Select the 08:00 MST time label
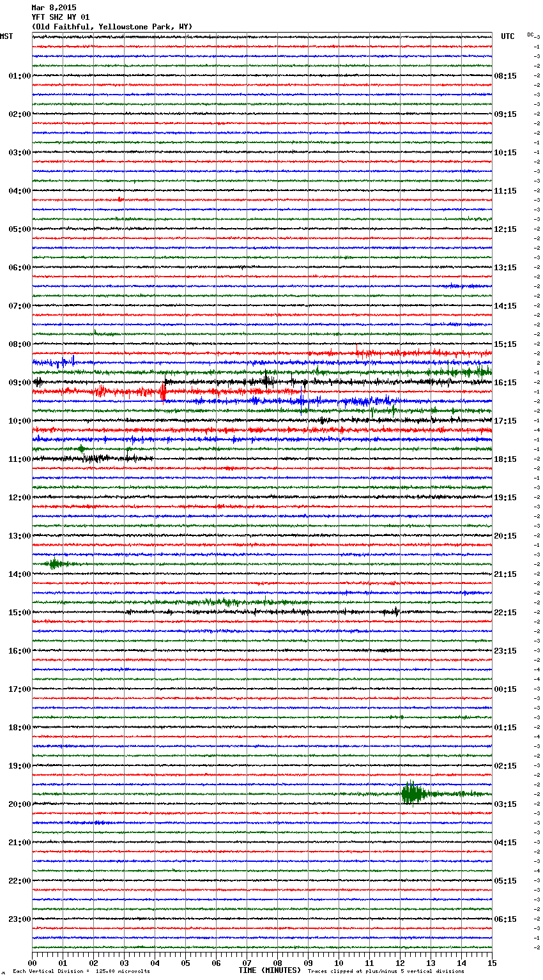The width and height of the screenshot is (543, 980). tap(20, 344)
